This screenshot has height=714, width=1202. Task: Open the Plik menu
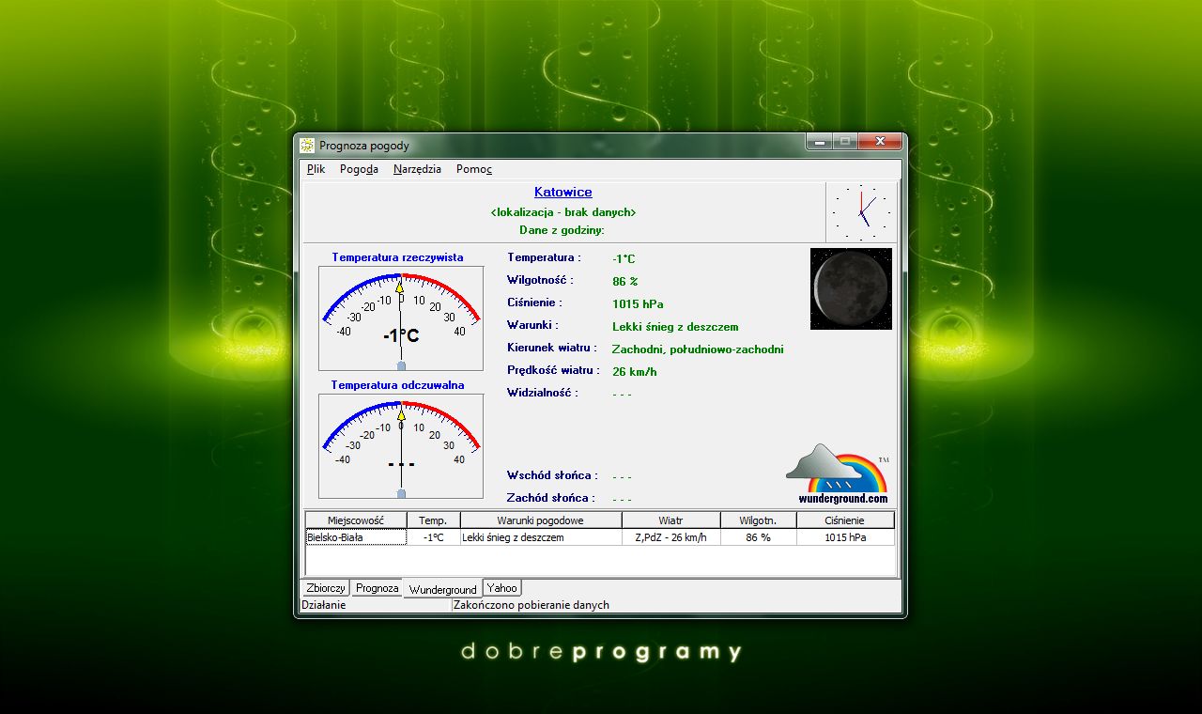(316, 169)
